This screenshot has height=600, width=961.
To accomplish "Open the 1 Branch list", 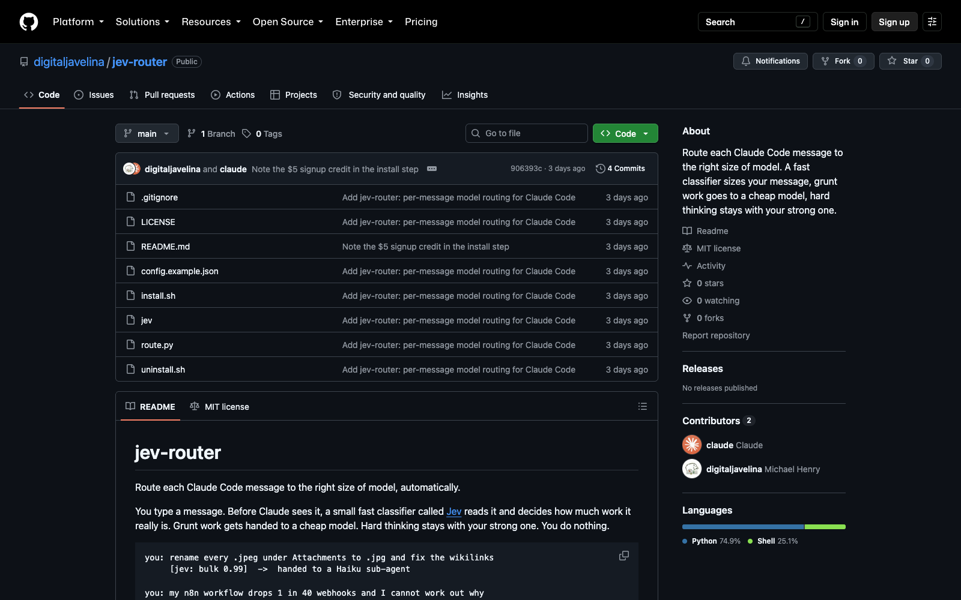I will tap(211, 133).
